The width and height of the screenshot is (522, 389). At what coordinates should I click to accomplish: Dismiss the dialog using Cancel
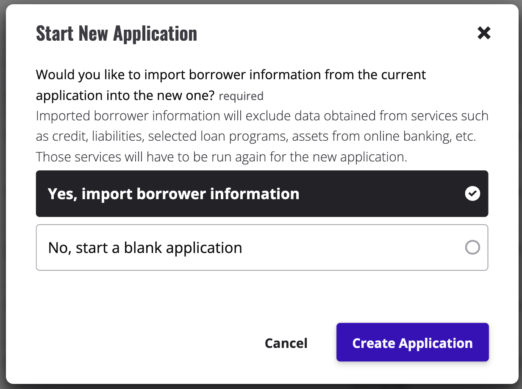286,343
